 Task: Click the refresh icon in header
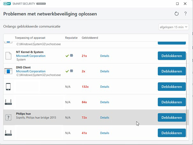pos(177,14)
